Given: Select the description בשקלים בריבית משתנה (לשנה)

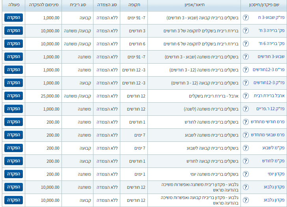Looking at the screenshot, I should point(211,109).
